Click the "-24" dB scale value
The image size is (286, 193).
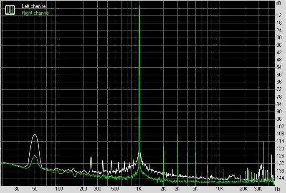(x=278, y=30)
